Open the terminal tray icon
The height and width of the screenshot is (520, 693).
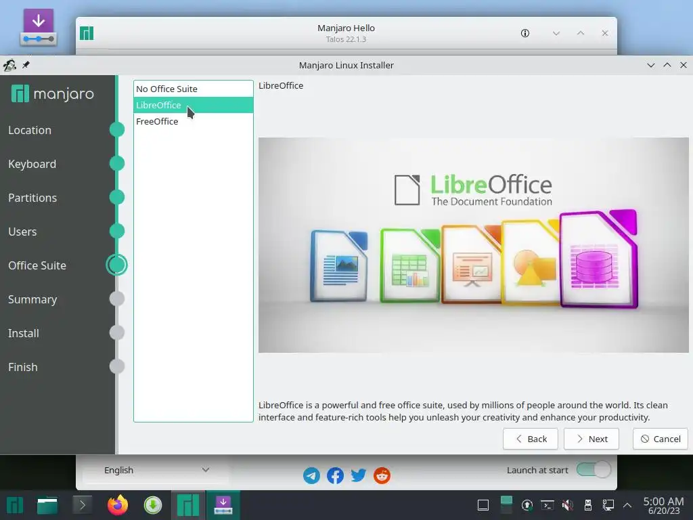point(547,505)
